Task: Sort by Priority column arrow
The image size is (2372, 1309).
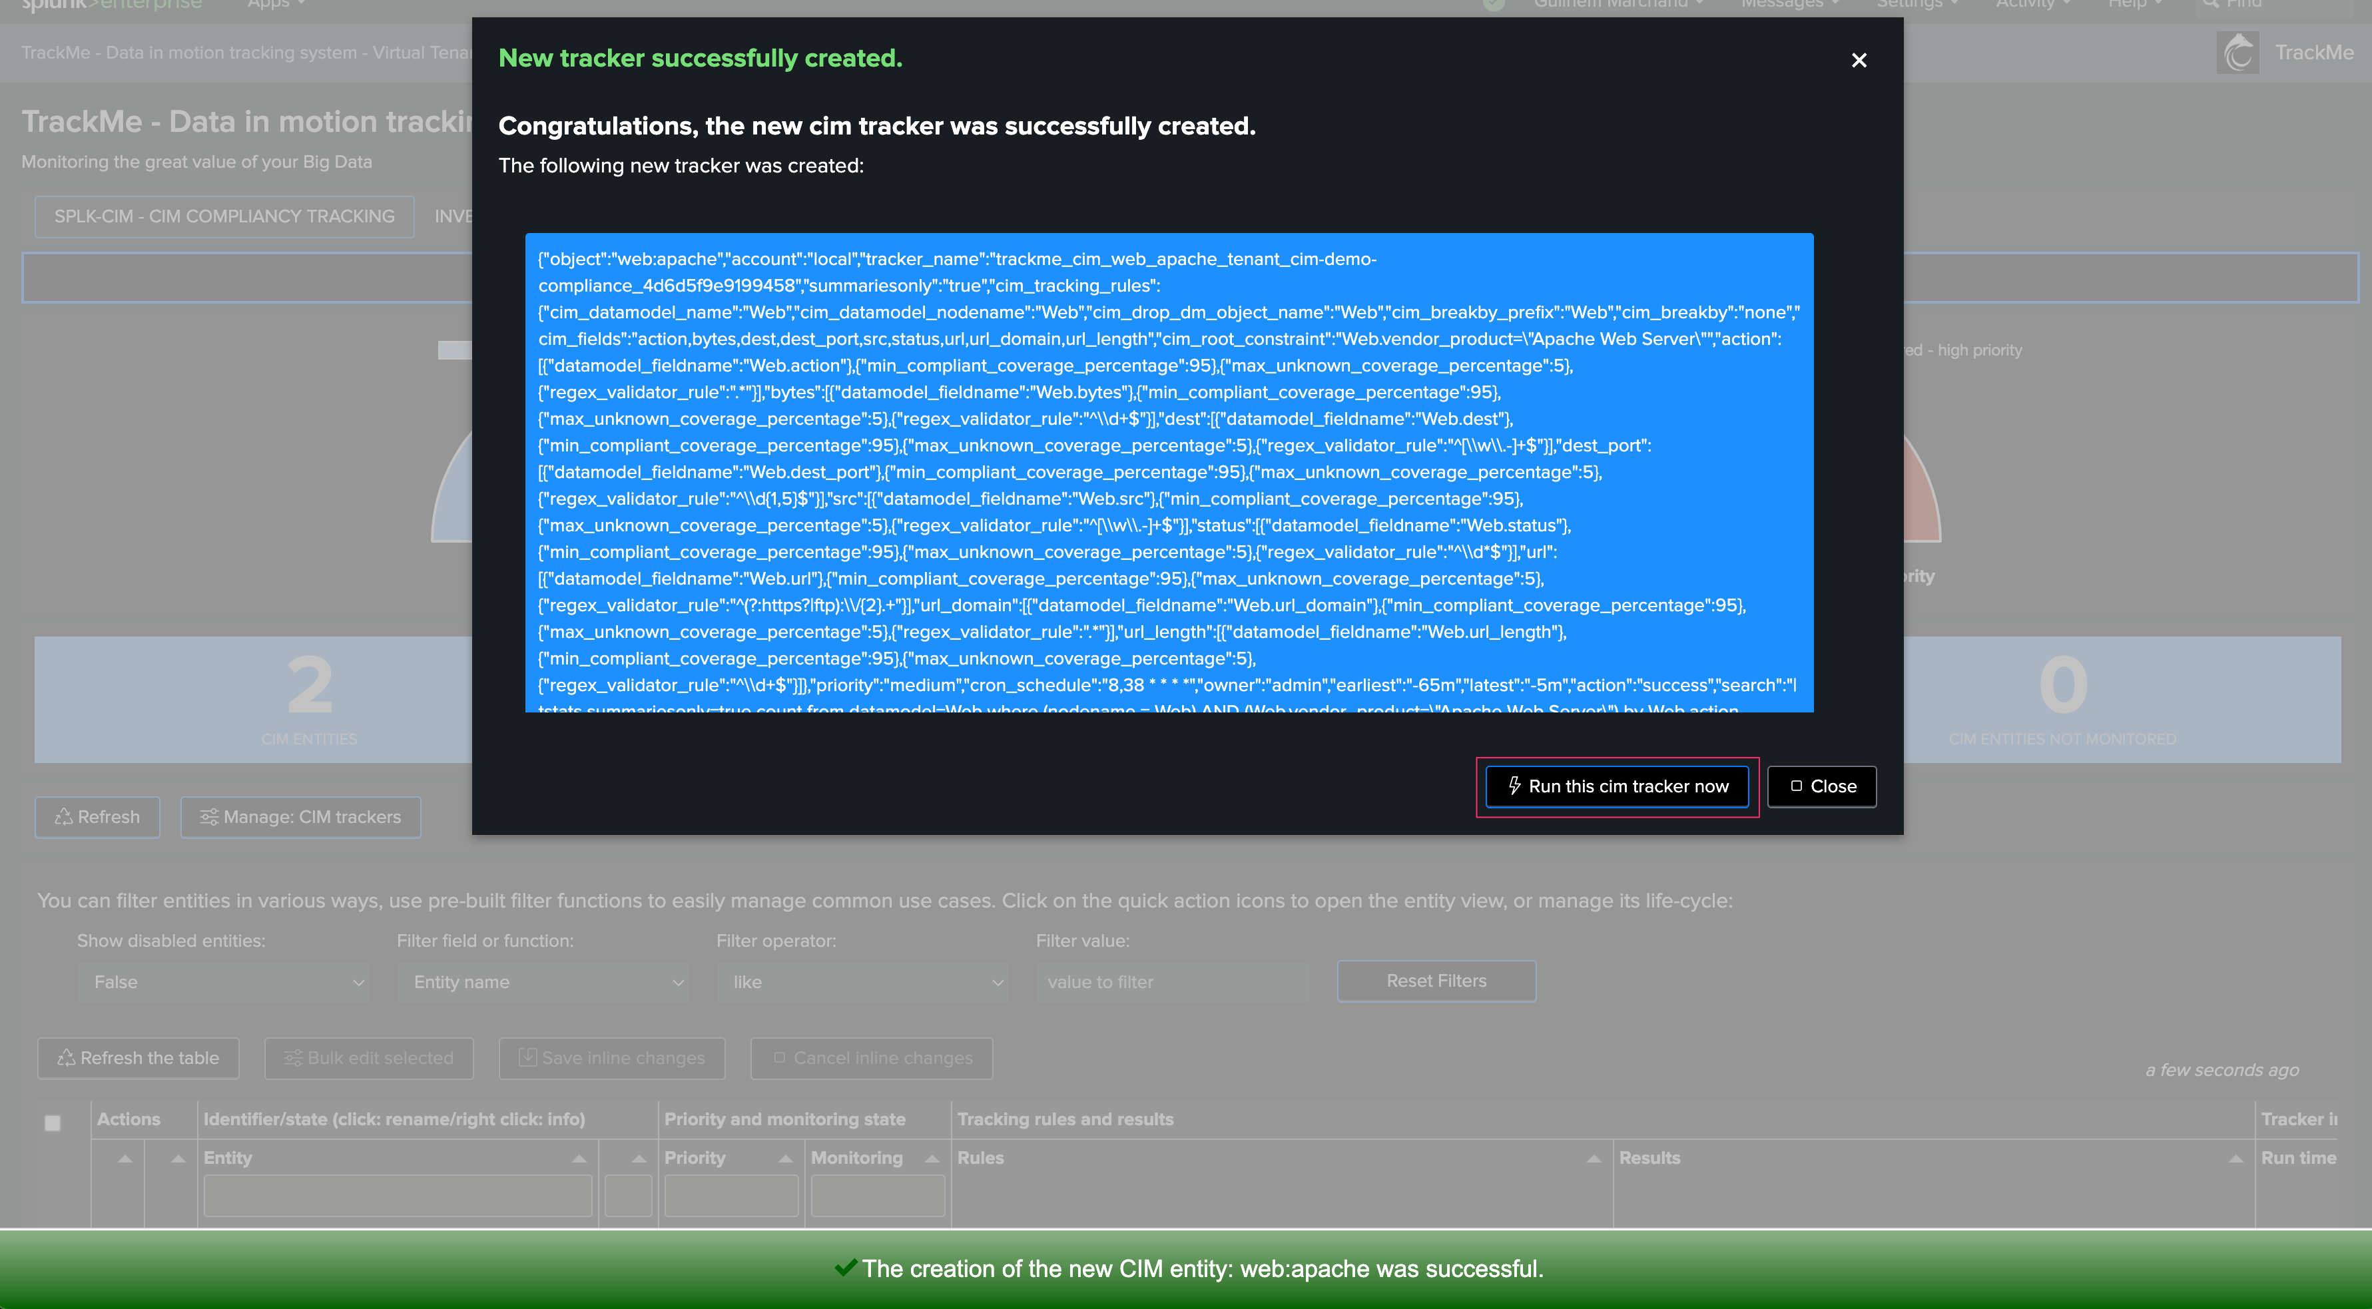Action: tap(785, 1159)
